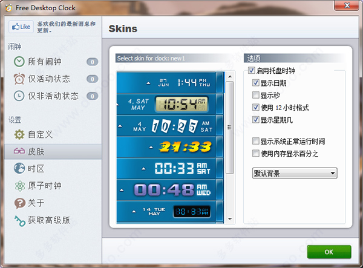The width and height of the screenshot is (363, 268).
Task: Select the yellow 21:33 flame skin
Action: (x=170, y=147)
